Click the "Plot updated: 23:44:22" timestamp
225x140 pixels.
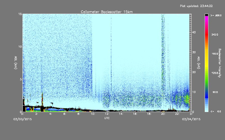coord(196,6)
